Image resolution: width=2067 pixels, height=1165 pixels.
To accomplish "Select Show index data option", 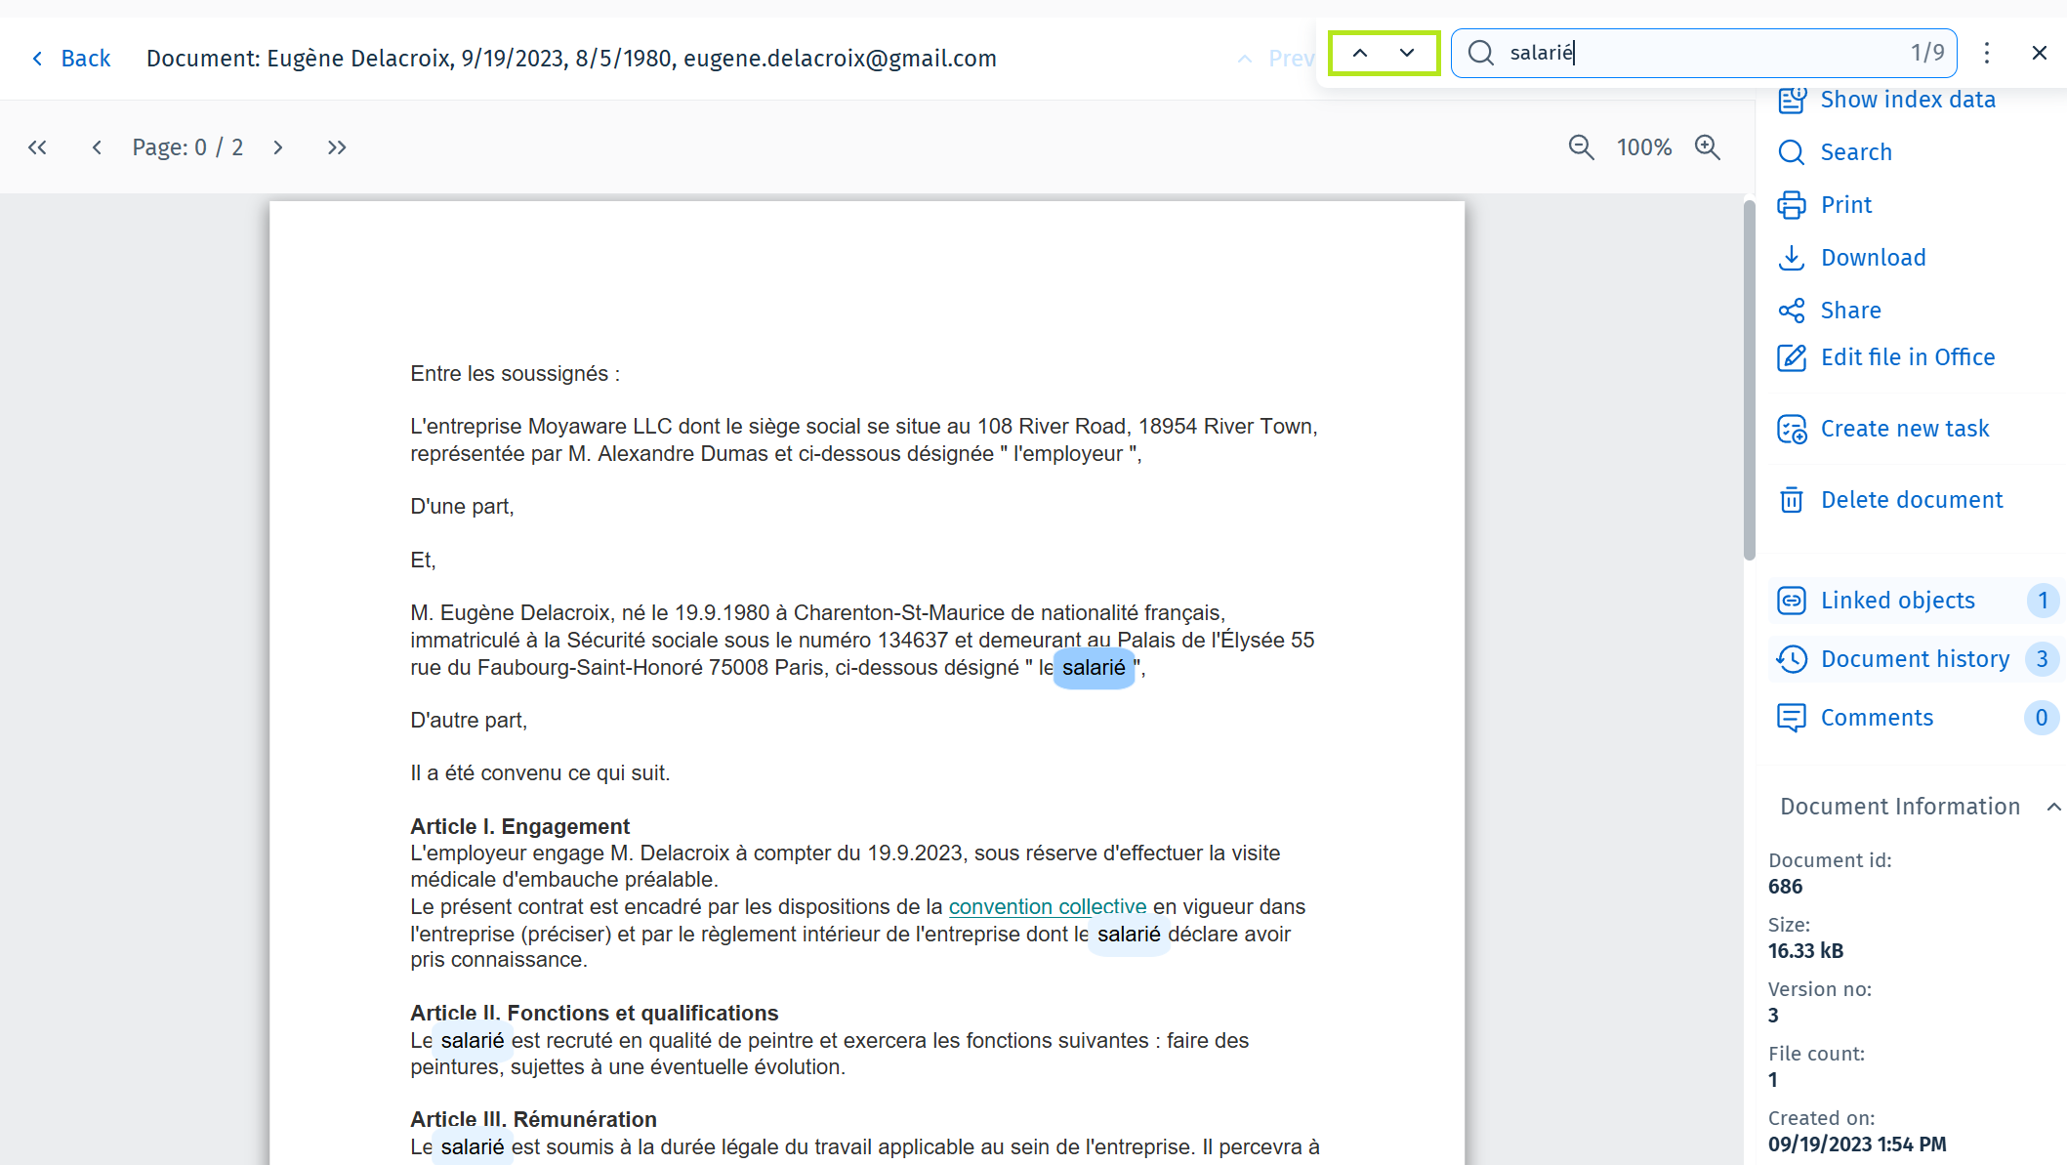I will [1908, 98].
